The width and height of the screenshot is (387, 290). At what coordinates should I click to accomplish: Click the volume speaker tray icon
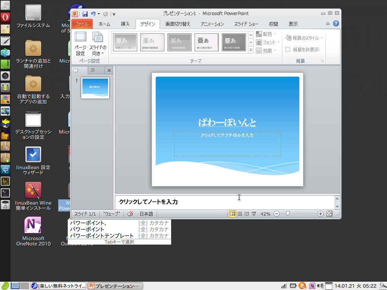pos(320,286)
